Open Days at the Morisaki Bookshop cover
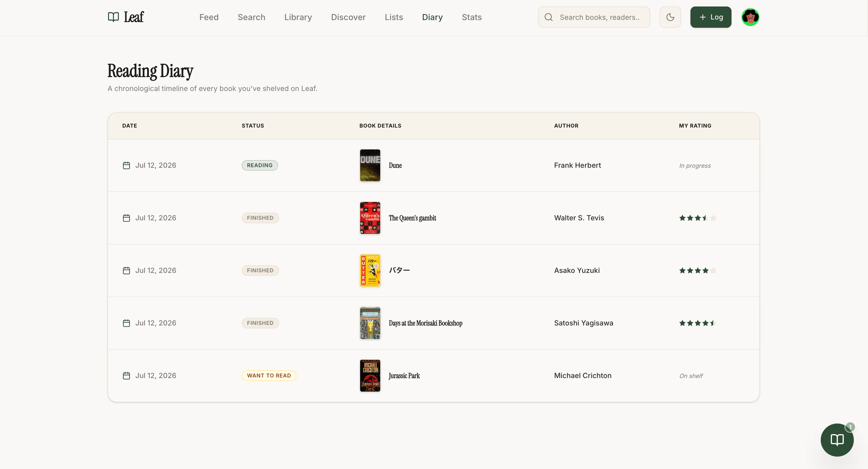 (370, 323)
